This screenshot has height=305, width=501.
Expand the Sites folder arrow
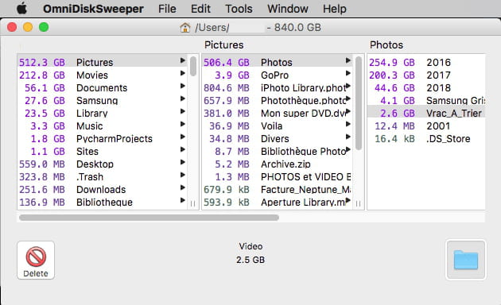182,149
